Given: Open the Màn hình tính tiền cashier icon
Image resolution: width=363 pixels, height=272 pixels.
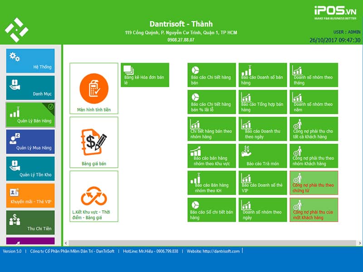Looking at the screenshot, I should (93, 88).
